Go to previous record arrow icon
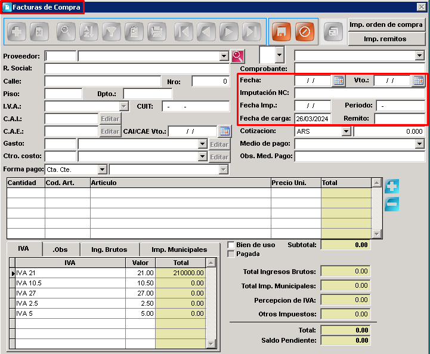Screen dimensions: 430x354 tap(206, 32)
